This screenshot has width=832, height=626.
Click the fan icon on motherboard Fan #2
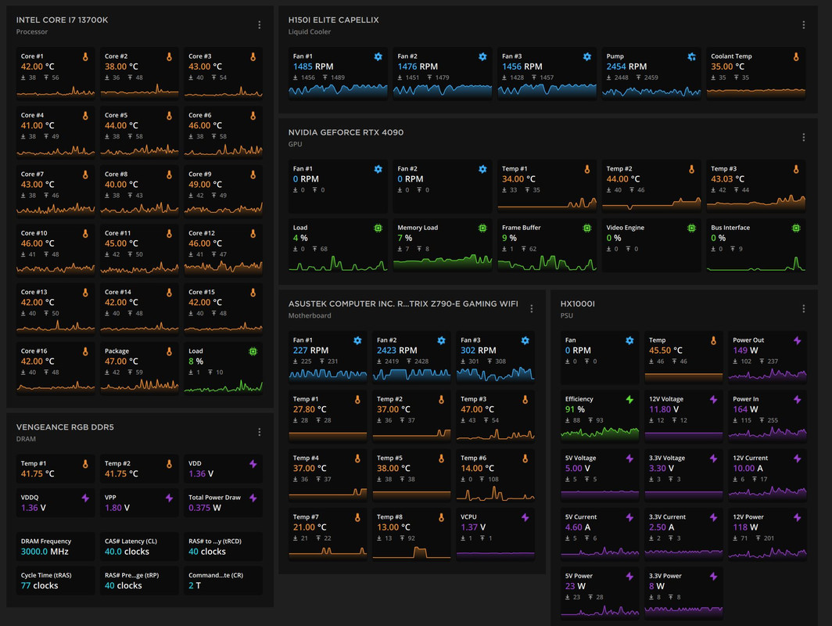point(441,341)
